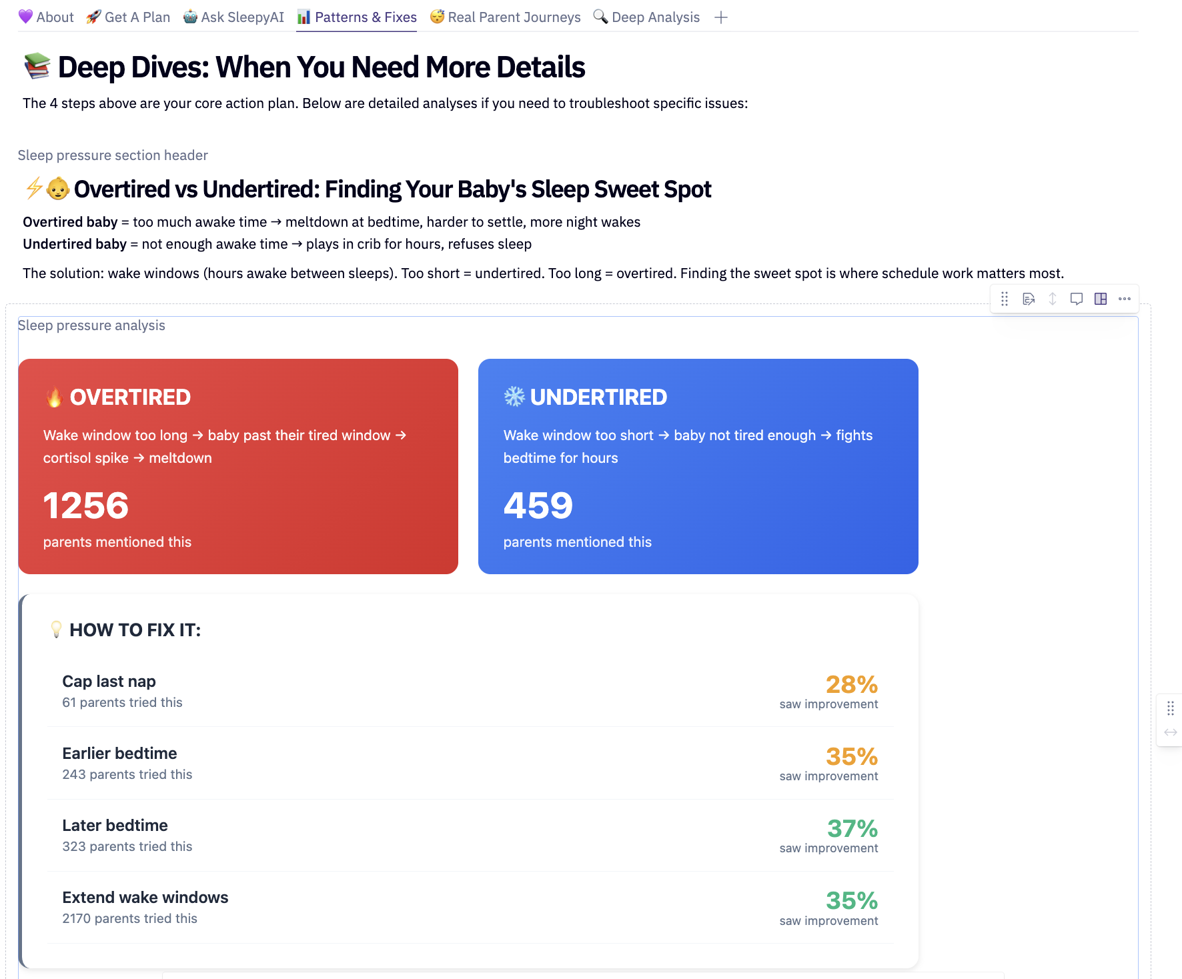Open the About tab
Screen dimensions: 1182x979
[x=46, y=17]
